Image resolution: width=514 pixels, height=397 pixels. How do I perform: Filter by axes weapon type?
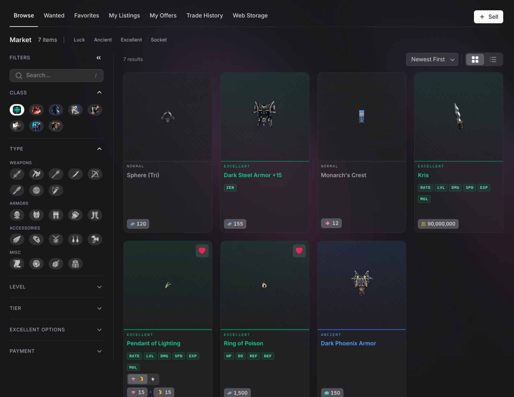tap(36, 174)
